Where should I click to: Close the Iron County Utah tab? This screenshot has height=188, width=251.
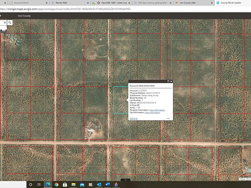tap(212, 3)
